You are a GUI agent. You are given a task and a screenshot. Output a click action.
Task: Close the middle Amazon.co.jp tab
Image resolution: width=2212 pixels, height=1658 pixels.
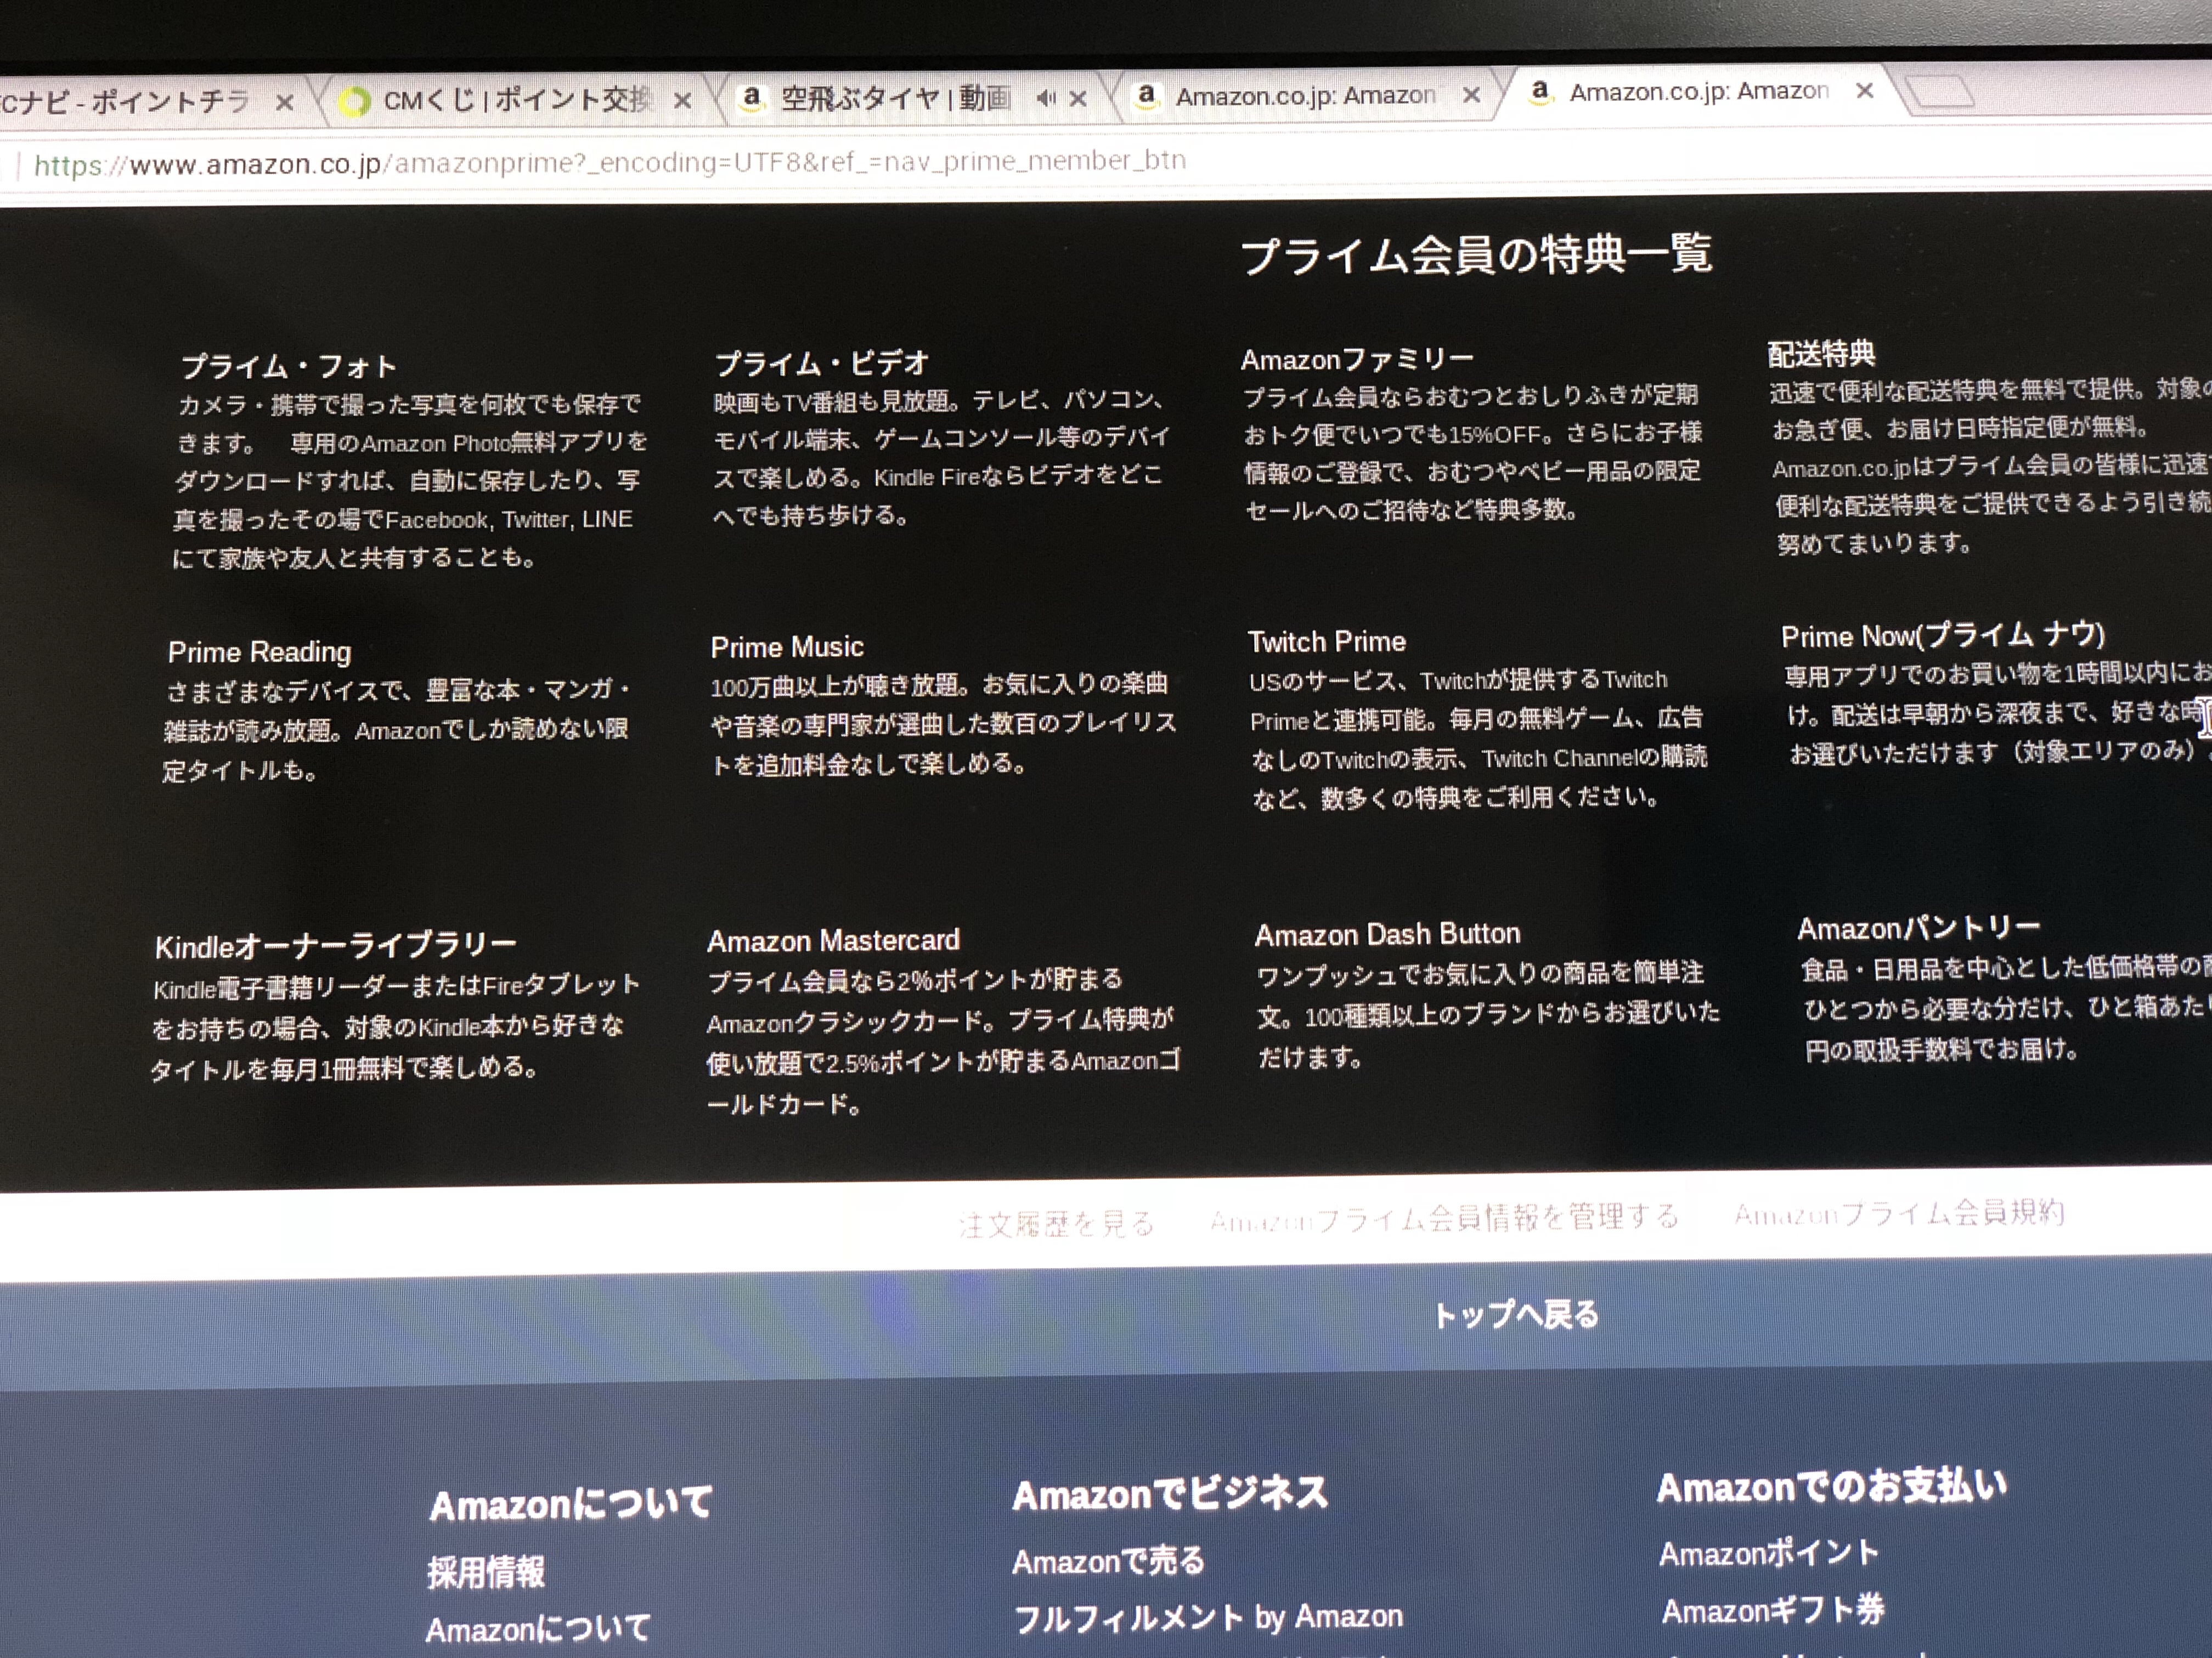[x=1472, y=95]
